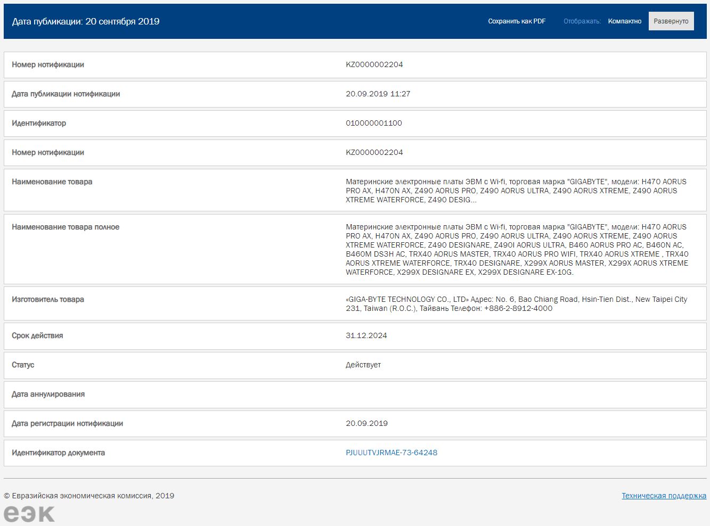Image resolution: width=710 pixels, height=526 pixels.
Task: Click the Идентификатор label
Action: click(39, 123)
